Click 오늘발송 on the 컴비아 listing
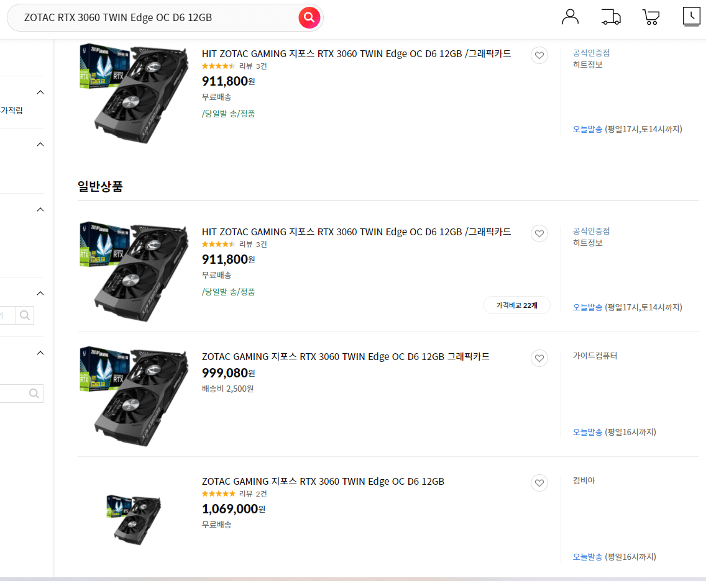The image size is (706, 581). click(587, 557)
